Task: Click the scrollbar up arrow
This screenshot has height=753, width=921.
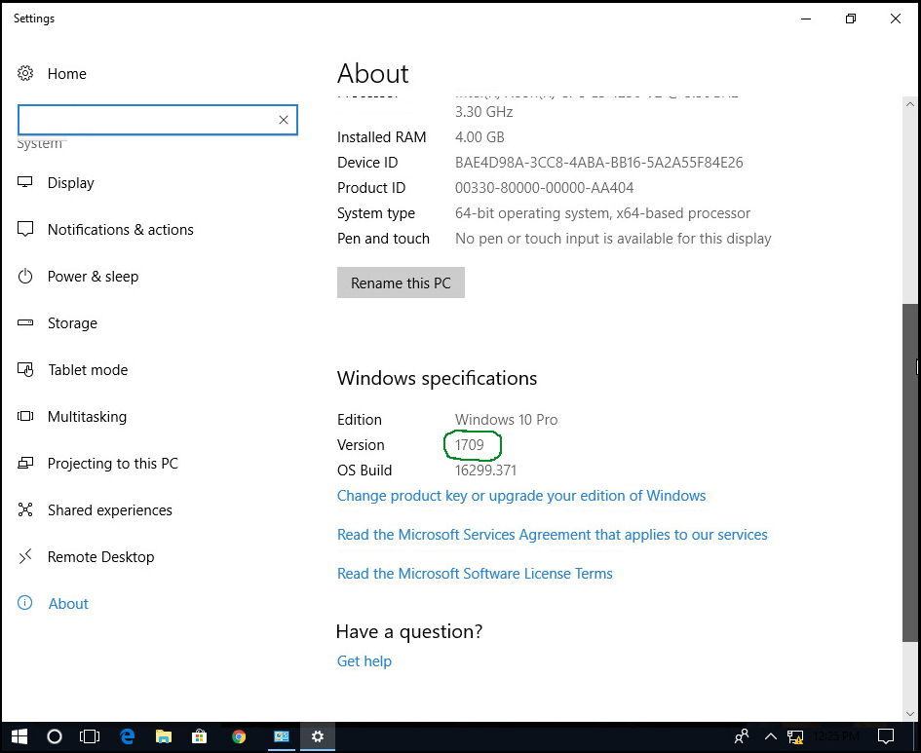Action: tap(910, 104)
